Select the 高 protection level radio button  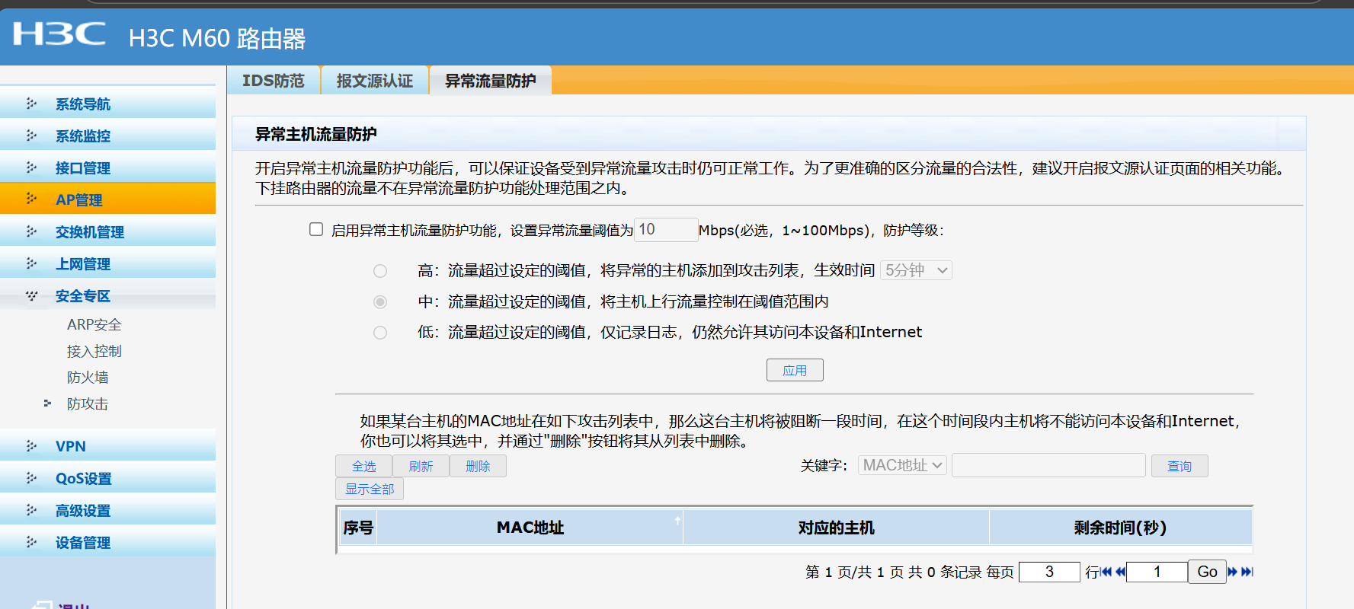click(380, 271)
